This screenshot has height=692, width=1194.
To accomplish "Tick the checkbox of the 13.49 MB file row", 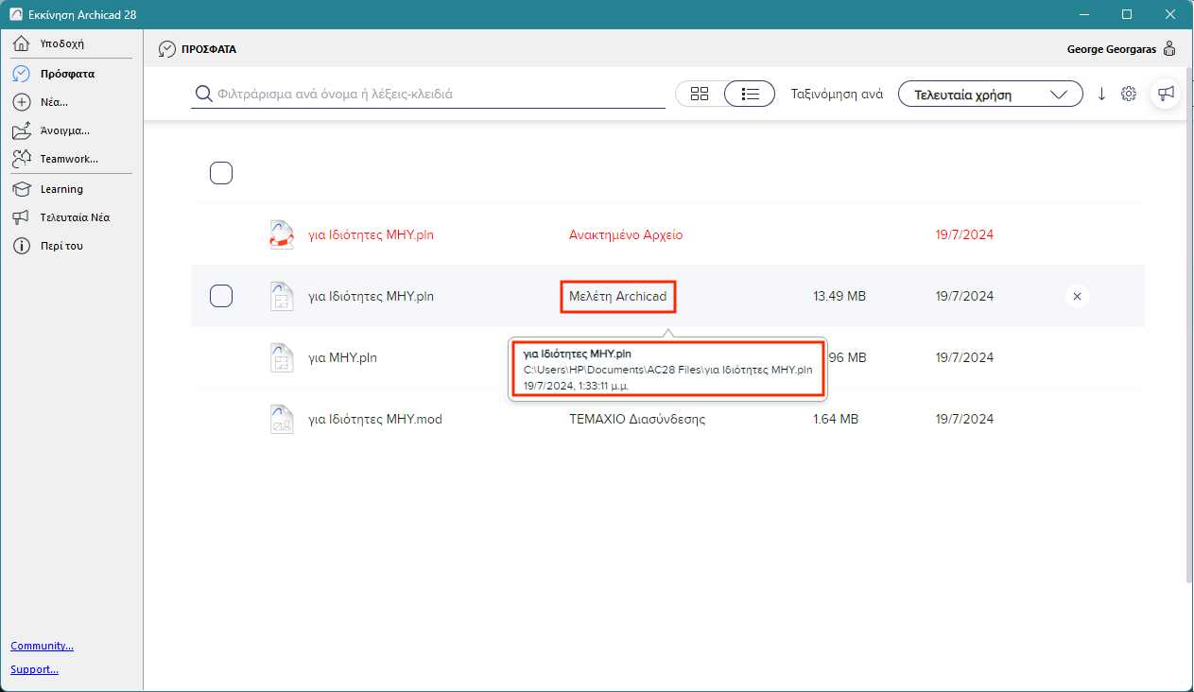I will [x=221, y=296].
